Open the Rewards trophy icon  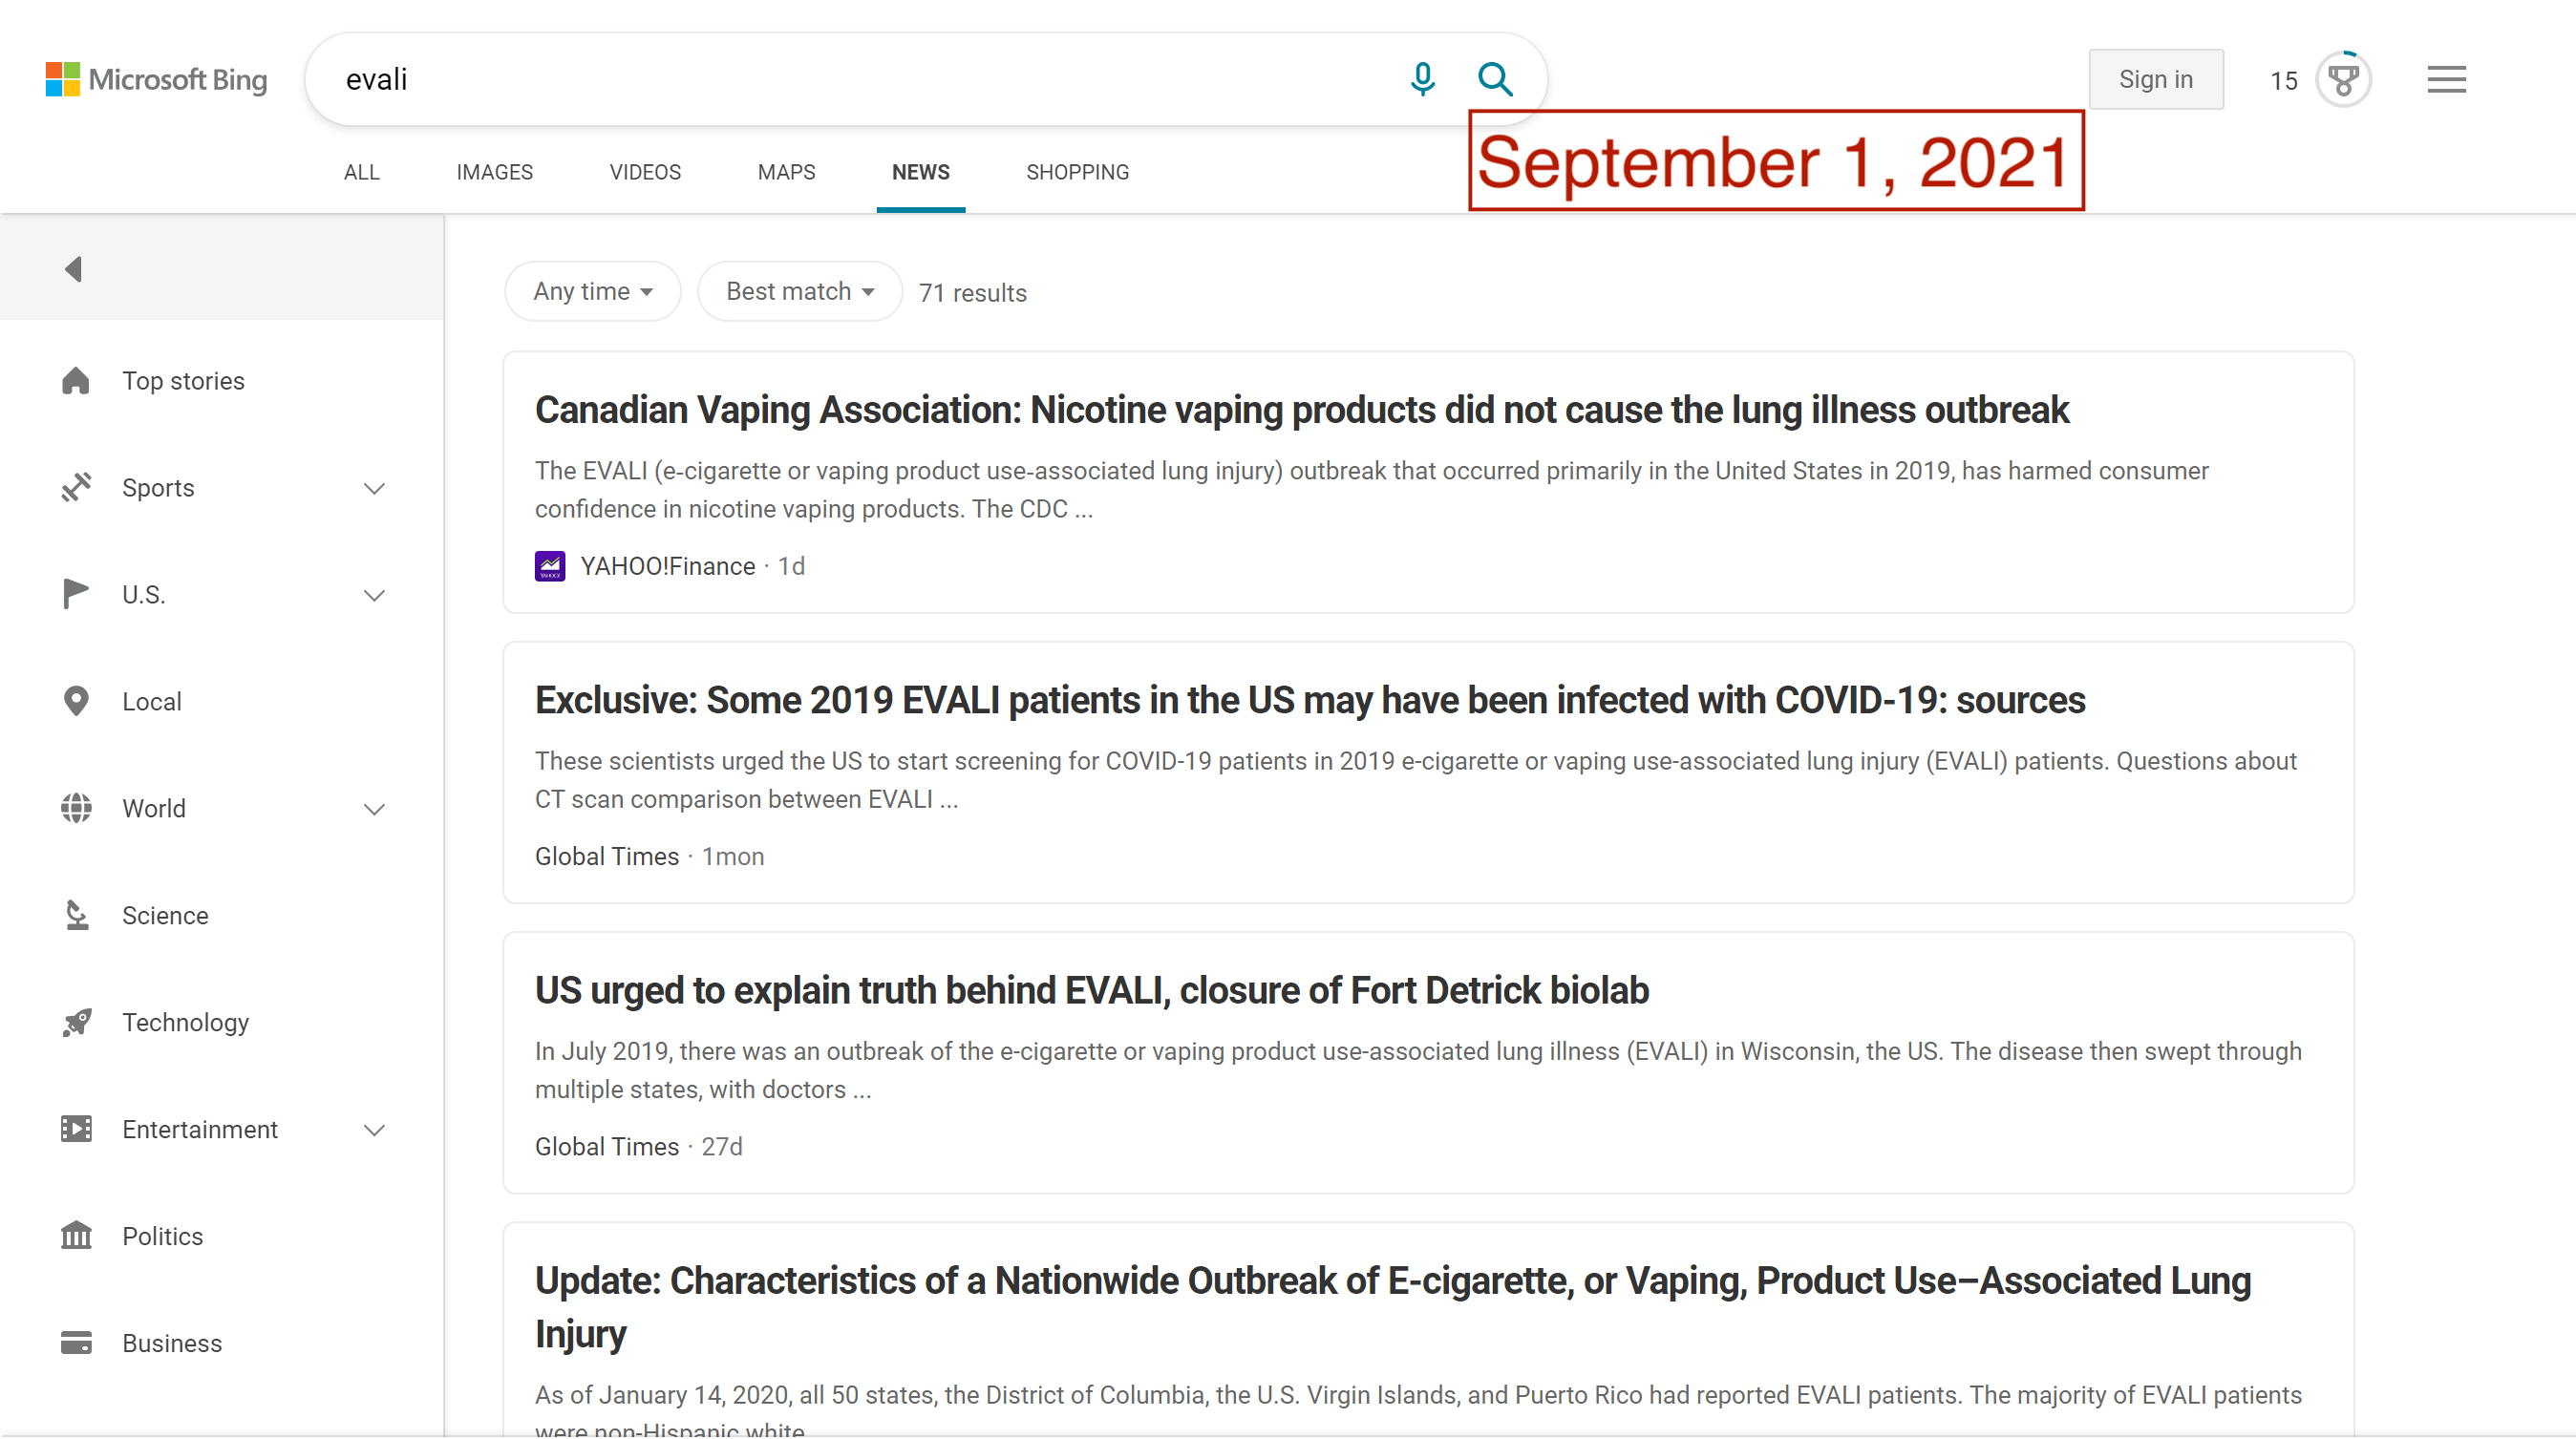coord(2343,79)
